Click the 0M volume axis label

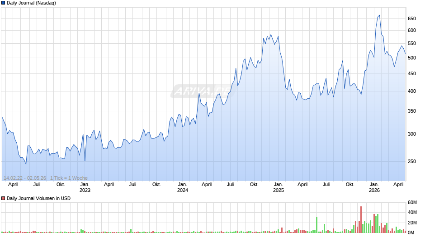[x=411, y=232]
